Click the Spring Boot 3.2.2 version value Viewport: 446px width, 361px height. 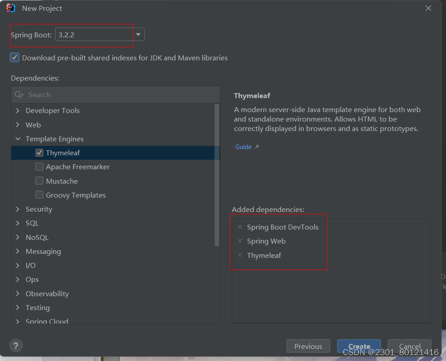[x=66, y=35]
